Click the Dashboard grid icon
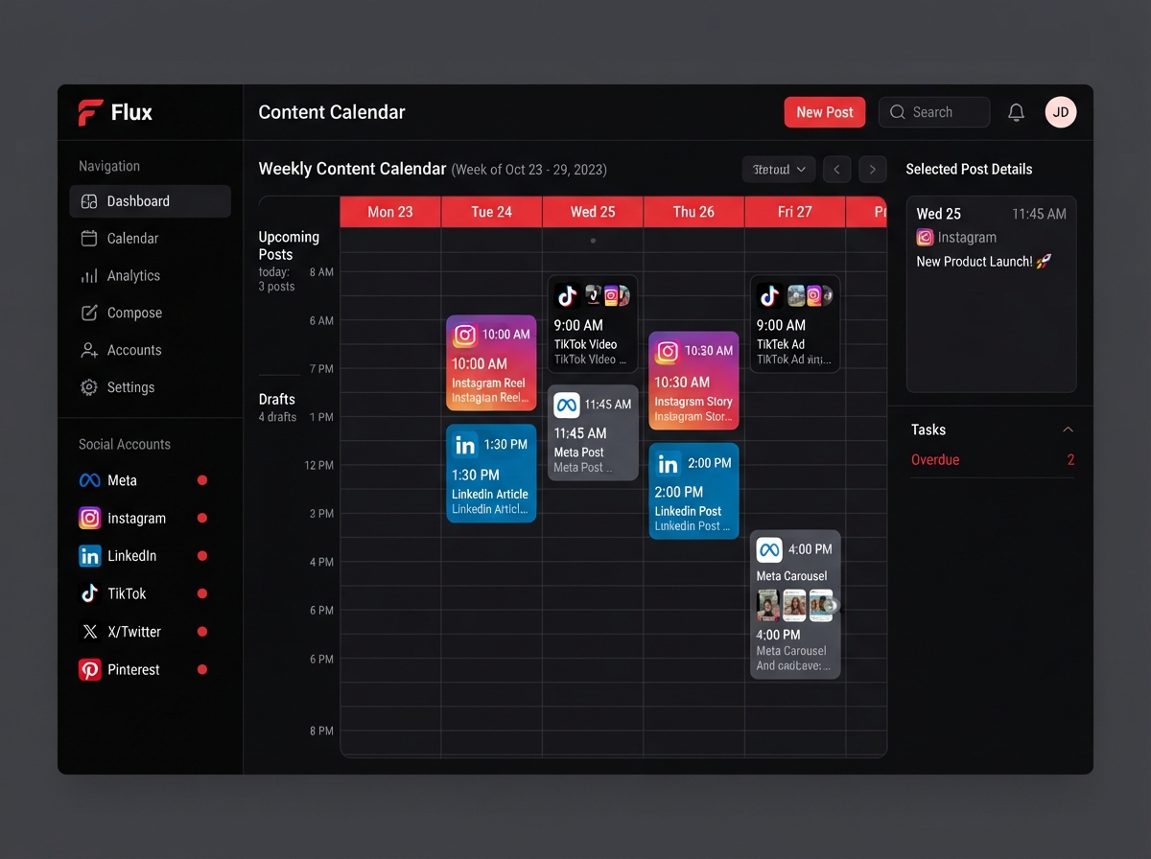The image size is (1151, 859). tap(89, 201)
